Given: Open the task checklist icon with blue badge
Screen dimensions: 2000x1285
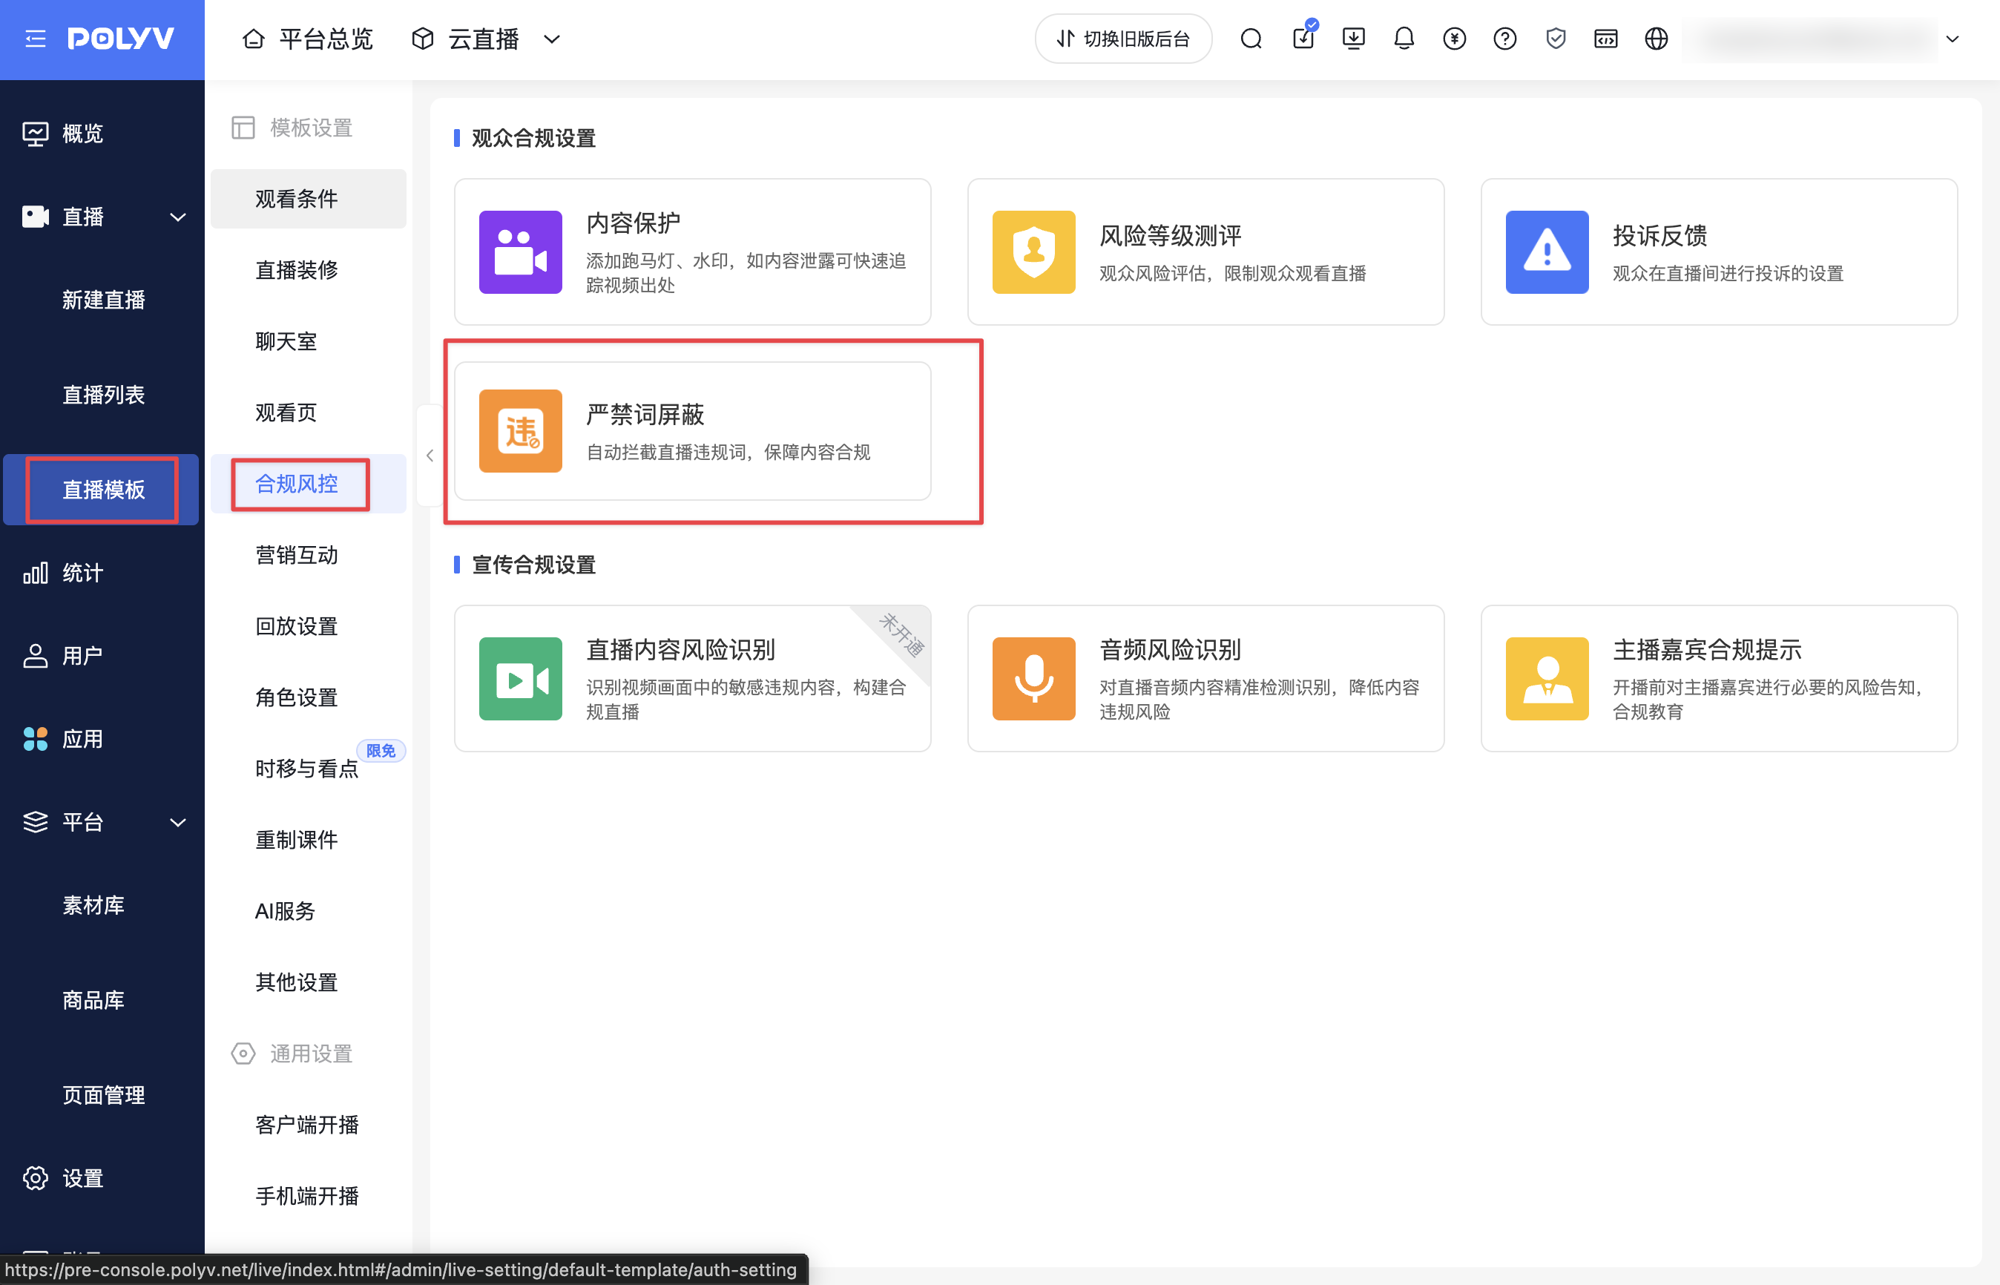Looking at the screenshot, I should coord(1304,36).
